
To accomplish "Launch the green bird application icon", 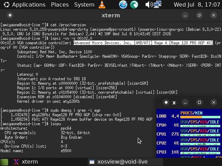I will 134,4.
